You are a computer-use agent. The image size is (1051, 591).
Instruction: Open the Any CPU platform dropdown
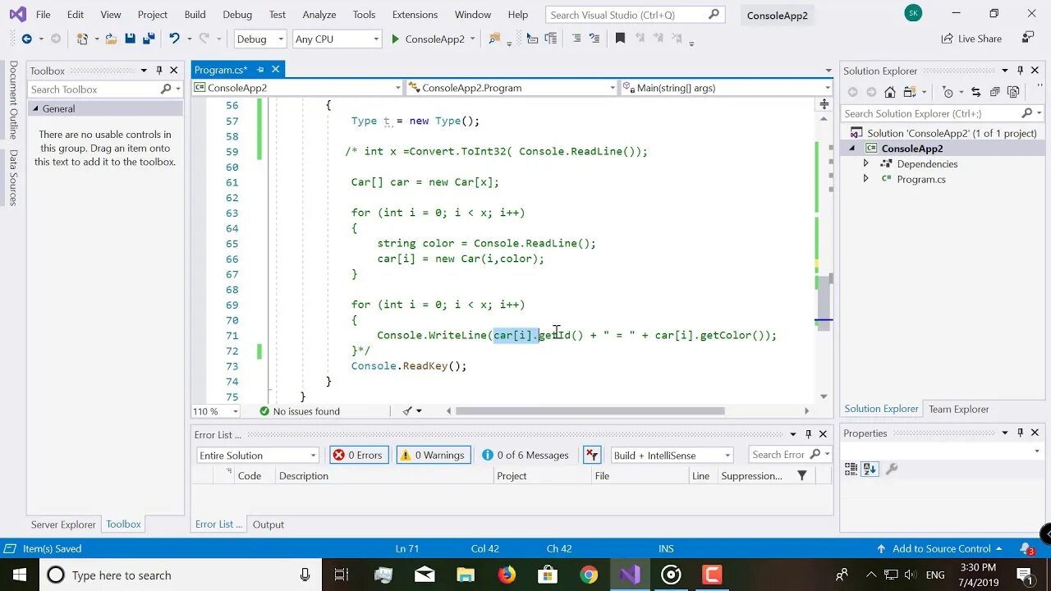(x=337, y=39)
